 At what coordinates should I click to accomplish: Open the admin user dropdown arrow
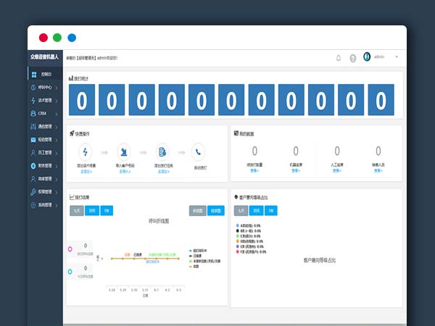pos(396,57)
